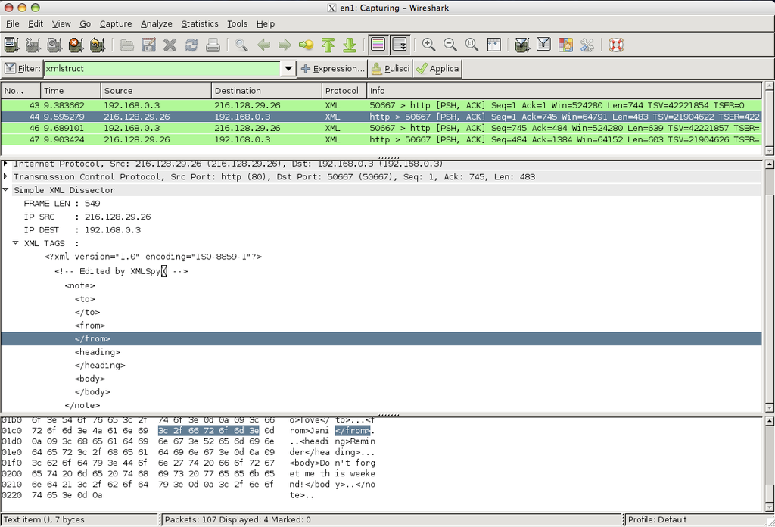
Task: Collapse XML TAGS tree node
Action: coord(15,243)
